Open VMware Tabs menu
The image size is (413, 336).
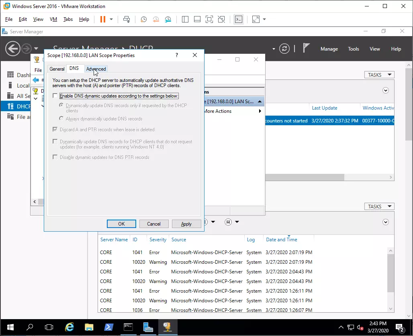pos(68,19)
